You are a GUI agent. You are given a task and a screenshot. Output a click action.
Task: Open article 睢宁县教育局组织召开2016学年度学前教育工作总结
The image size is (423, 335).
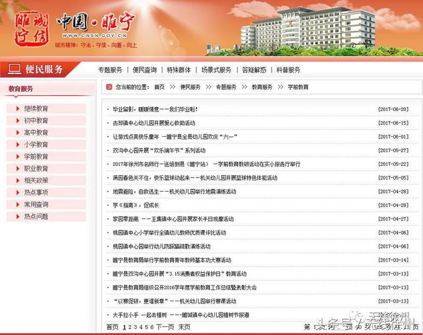click(x=184, y=287)
